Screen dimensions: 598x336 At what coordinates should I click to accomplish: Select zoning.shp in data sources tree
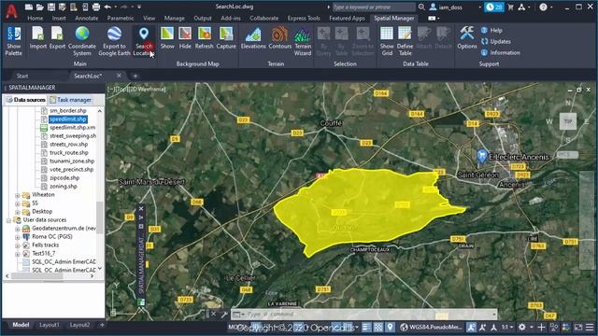pos(64,187)
